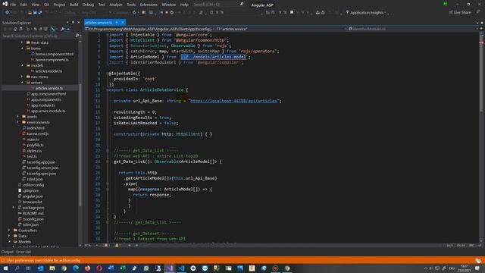Open the Error List panel tab
485x273 pixels.
23,252
